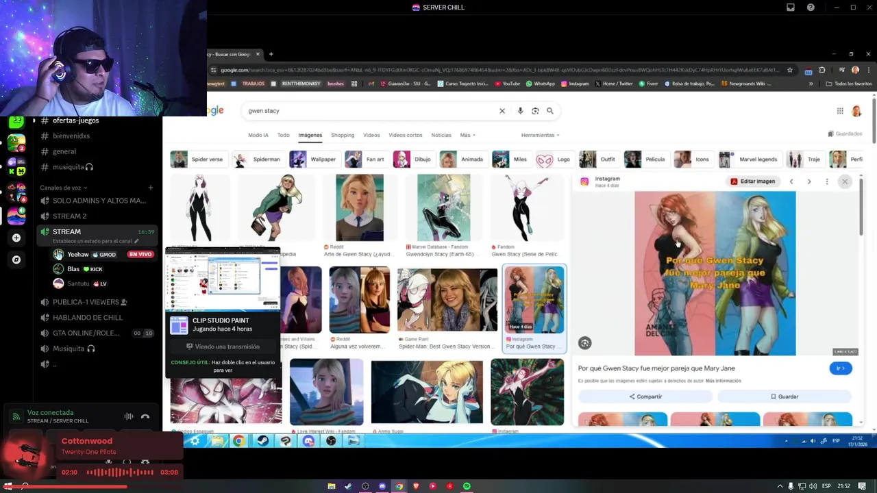
Task: Toggle Discord noise suppression
Action: pos(128,416)
